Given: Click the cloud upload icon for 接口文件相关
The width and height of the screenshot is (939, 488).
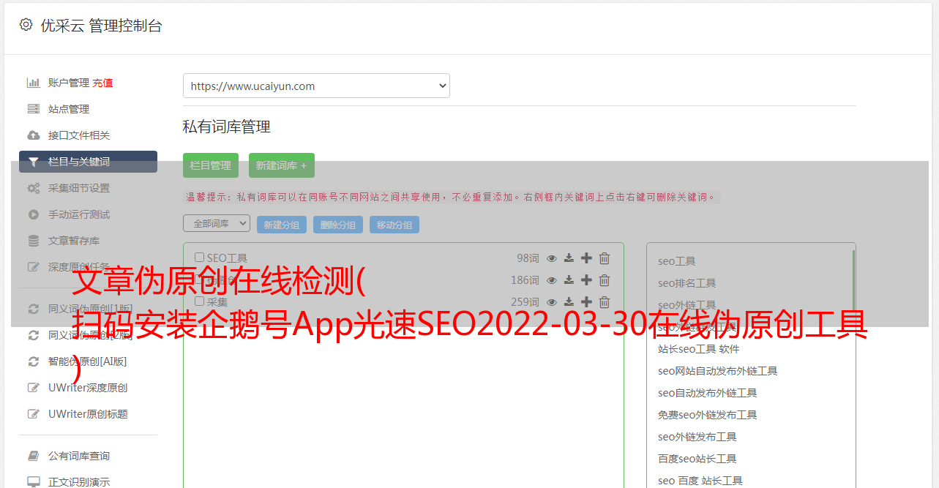Looking at the screenshot, I should pyautogui.click(x=34, y=135).
